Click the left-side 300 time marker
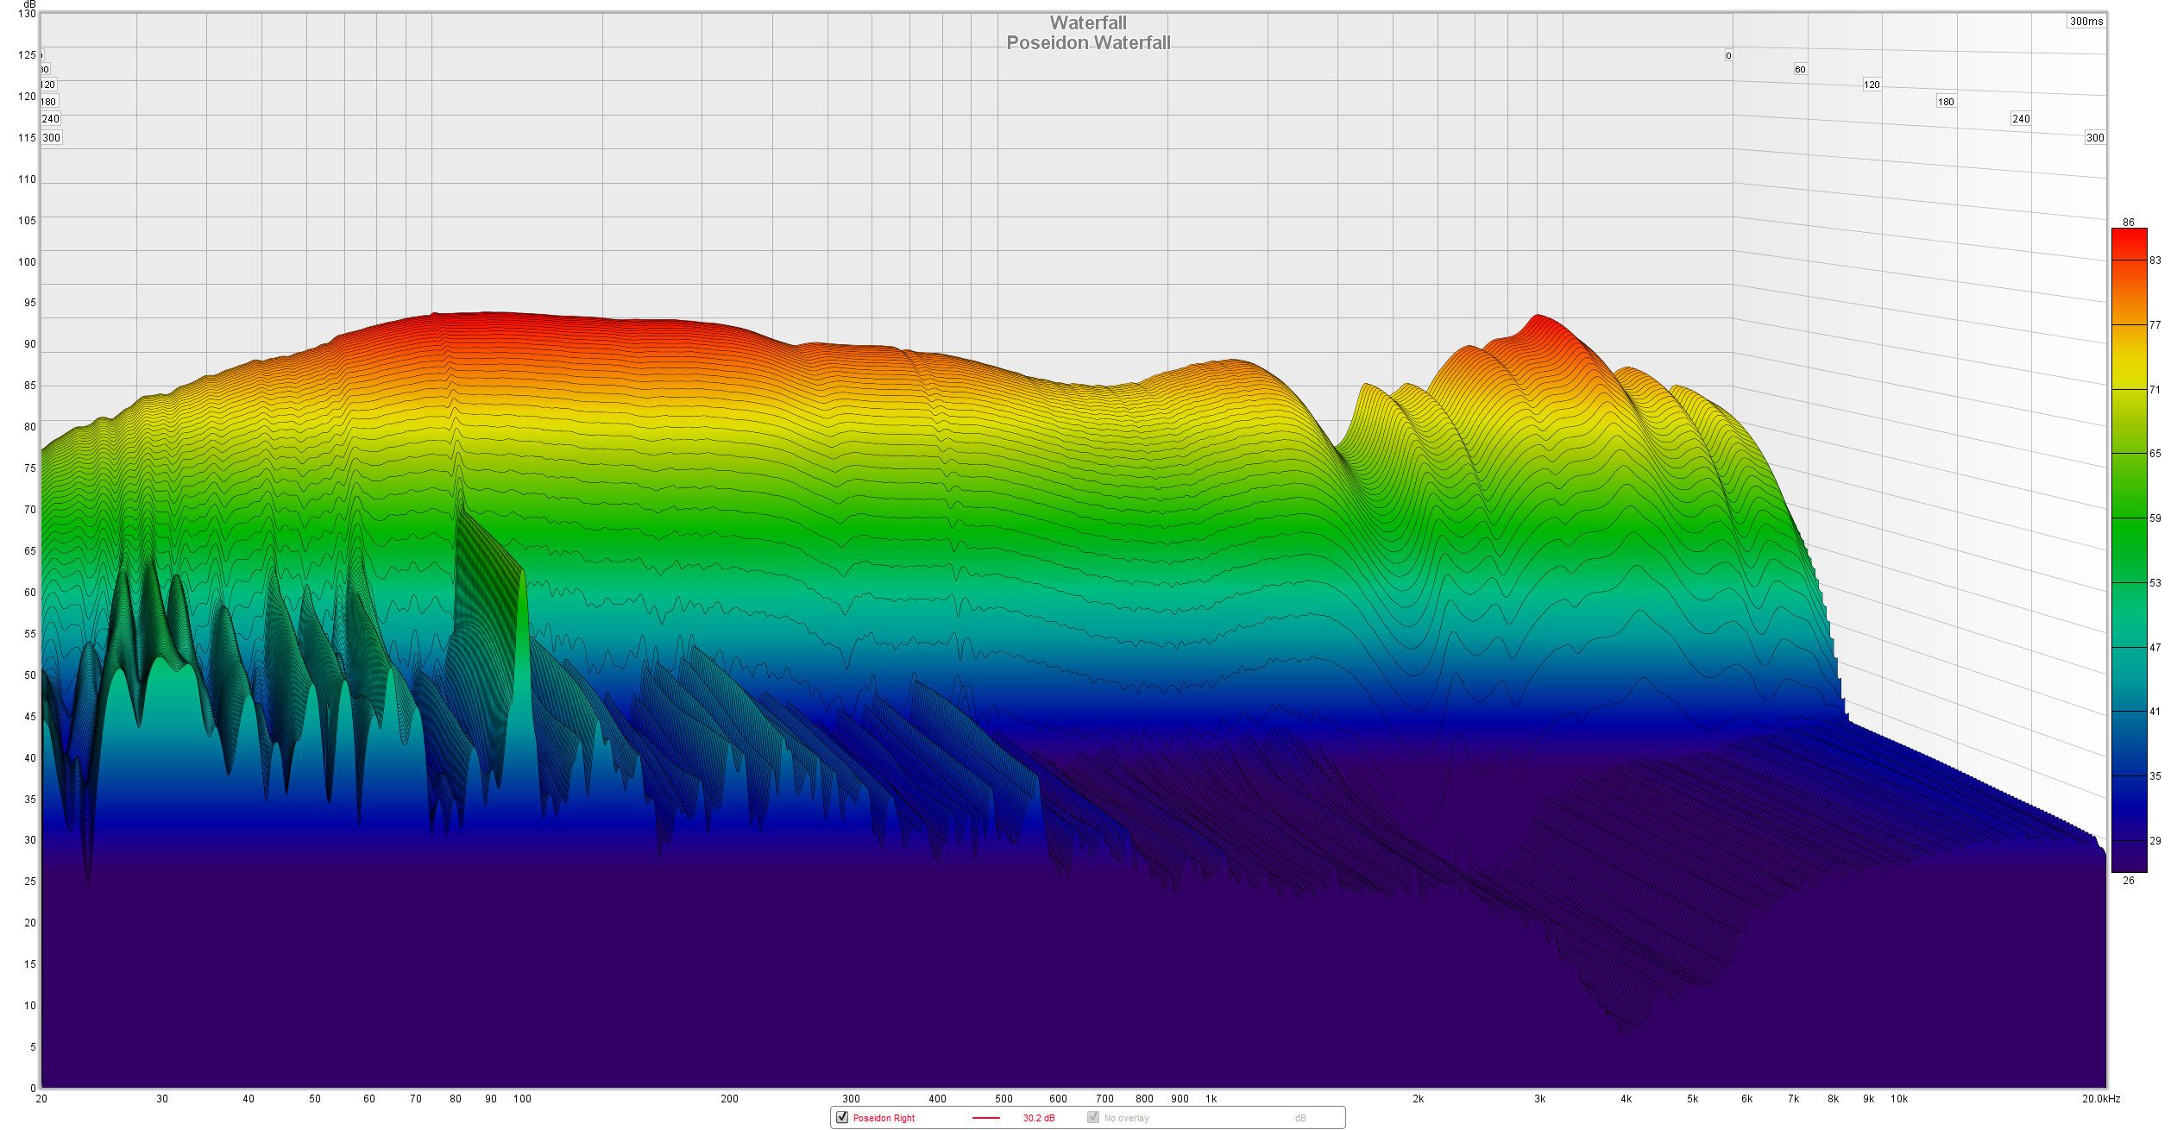 [x=52, y=137]
